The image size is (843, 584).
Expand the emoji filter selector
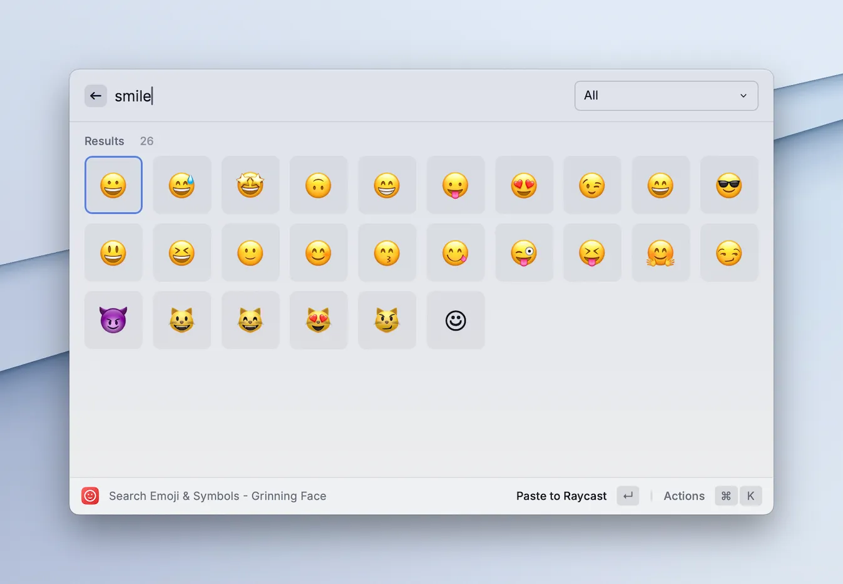click(666, 95)
